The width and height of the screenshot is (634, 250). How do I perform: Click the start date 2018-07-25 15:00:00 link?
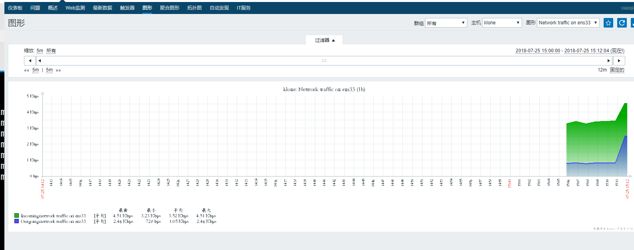tap(538, 51)
